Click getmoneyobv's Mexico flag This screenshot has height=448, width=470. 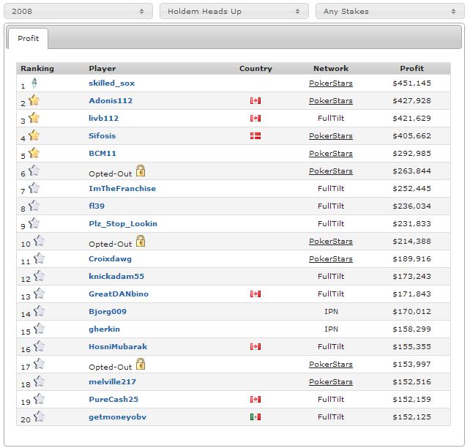tap(255, 417)
